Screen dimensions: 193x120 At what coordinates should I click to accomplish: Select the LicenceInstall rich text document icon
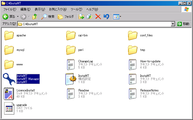coord(9,94)
